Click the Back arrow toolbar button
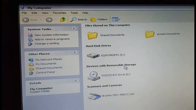Image resolution: width=196 pixels, height=110 pixels. point(26,20)
